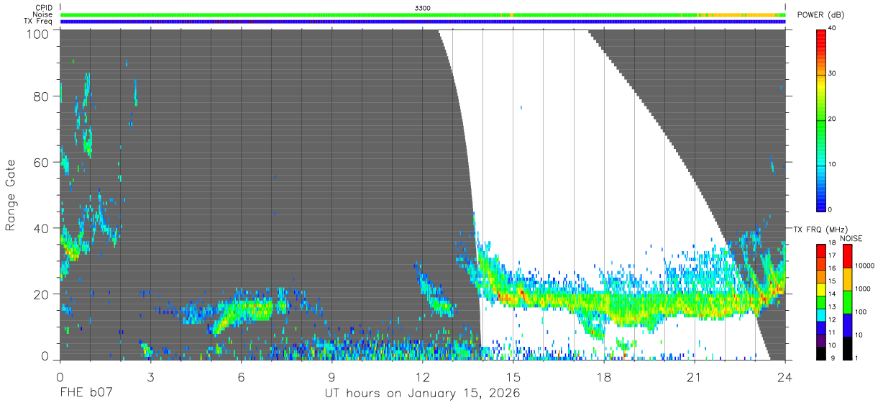Select the CPID value 3300

[x=423, y=7]
